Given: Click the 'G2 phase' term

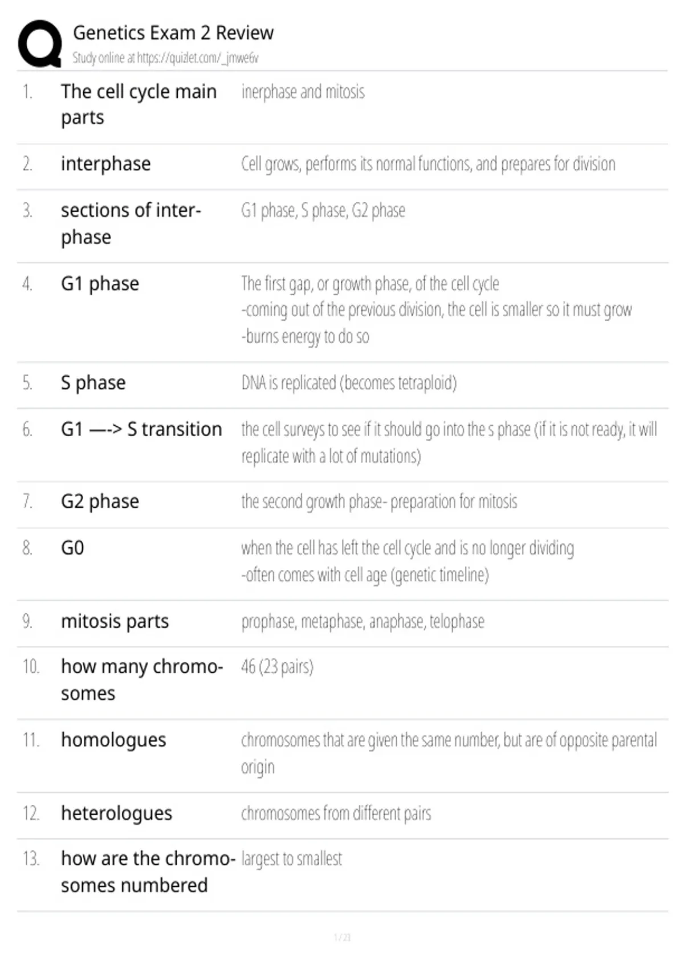Looking at the screenshot, I should [x=100, y=501].
